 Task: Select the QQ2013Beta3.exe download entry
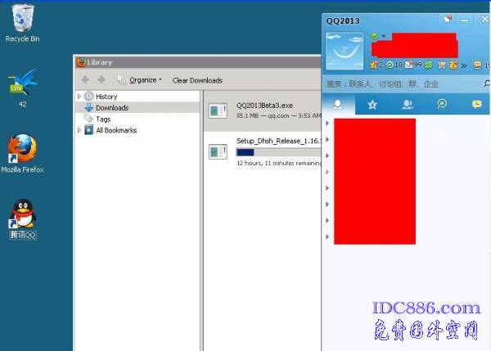pos(262,110)
